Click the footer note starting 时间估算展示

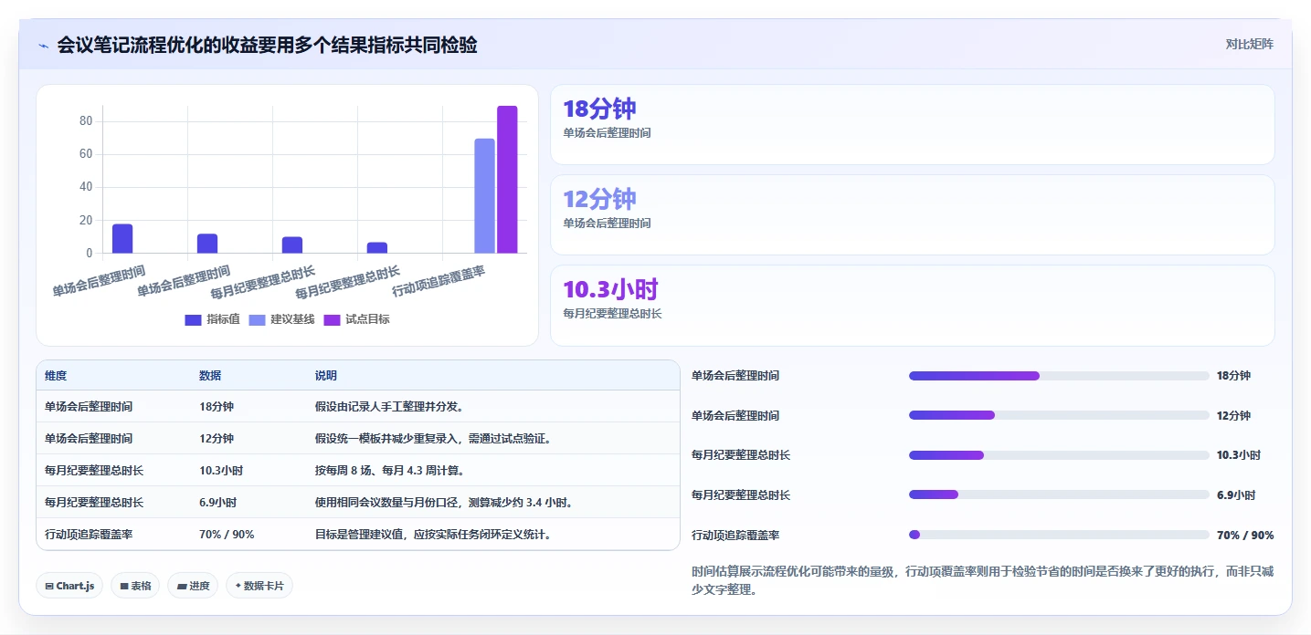pyautogui.click(x=983, y=580)
